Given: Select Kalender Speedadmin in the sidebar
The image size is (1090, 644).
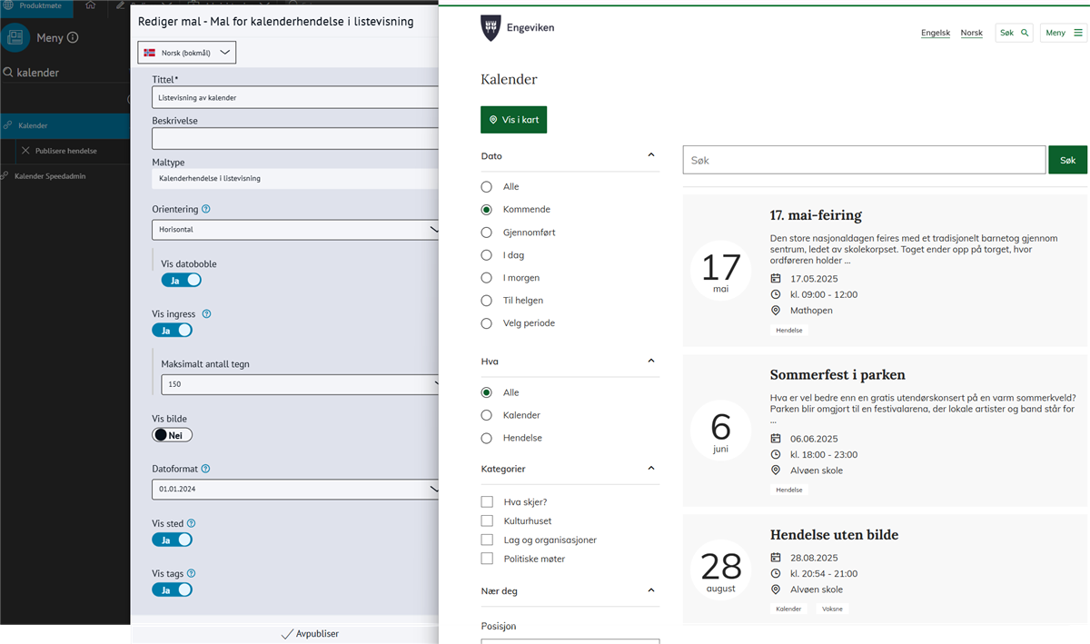Looking at the screenshot, I should (x=50, y=176).
